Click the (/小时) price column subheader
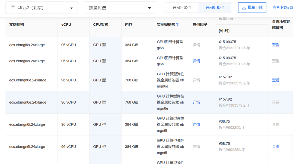293x164 pixels. coord(224,31)
